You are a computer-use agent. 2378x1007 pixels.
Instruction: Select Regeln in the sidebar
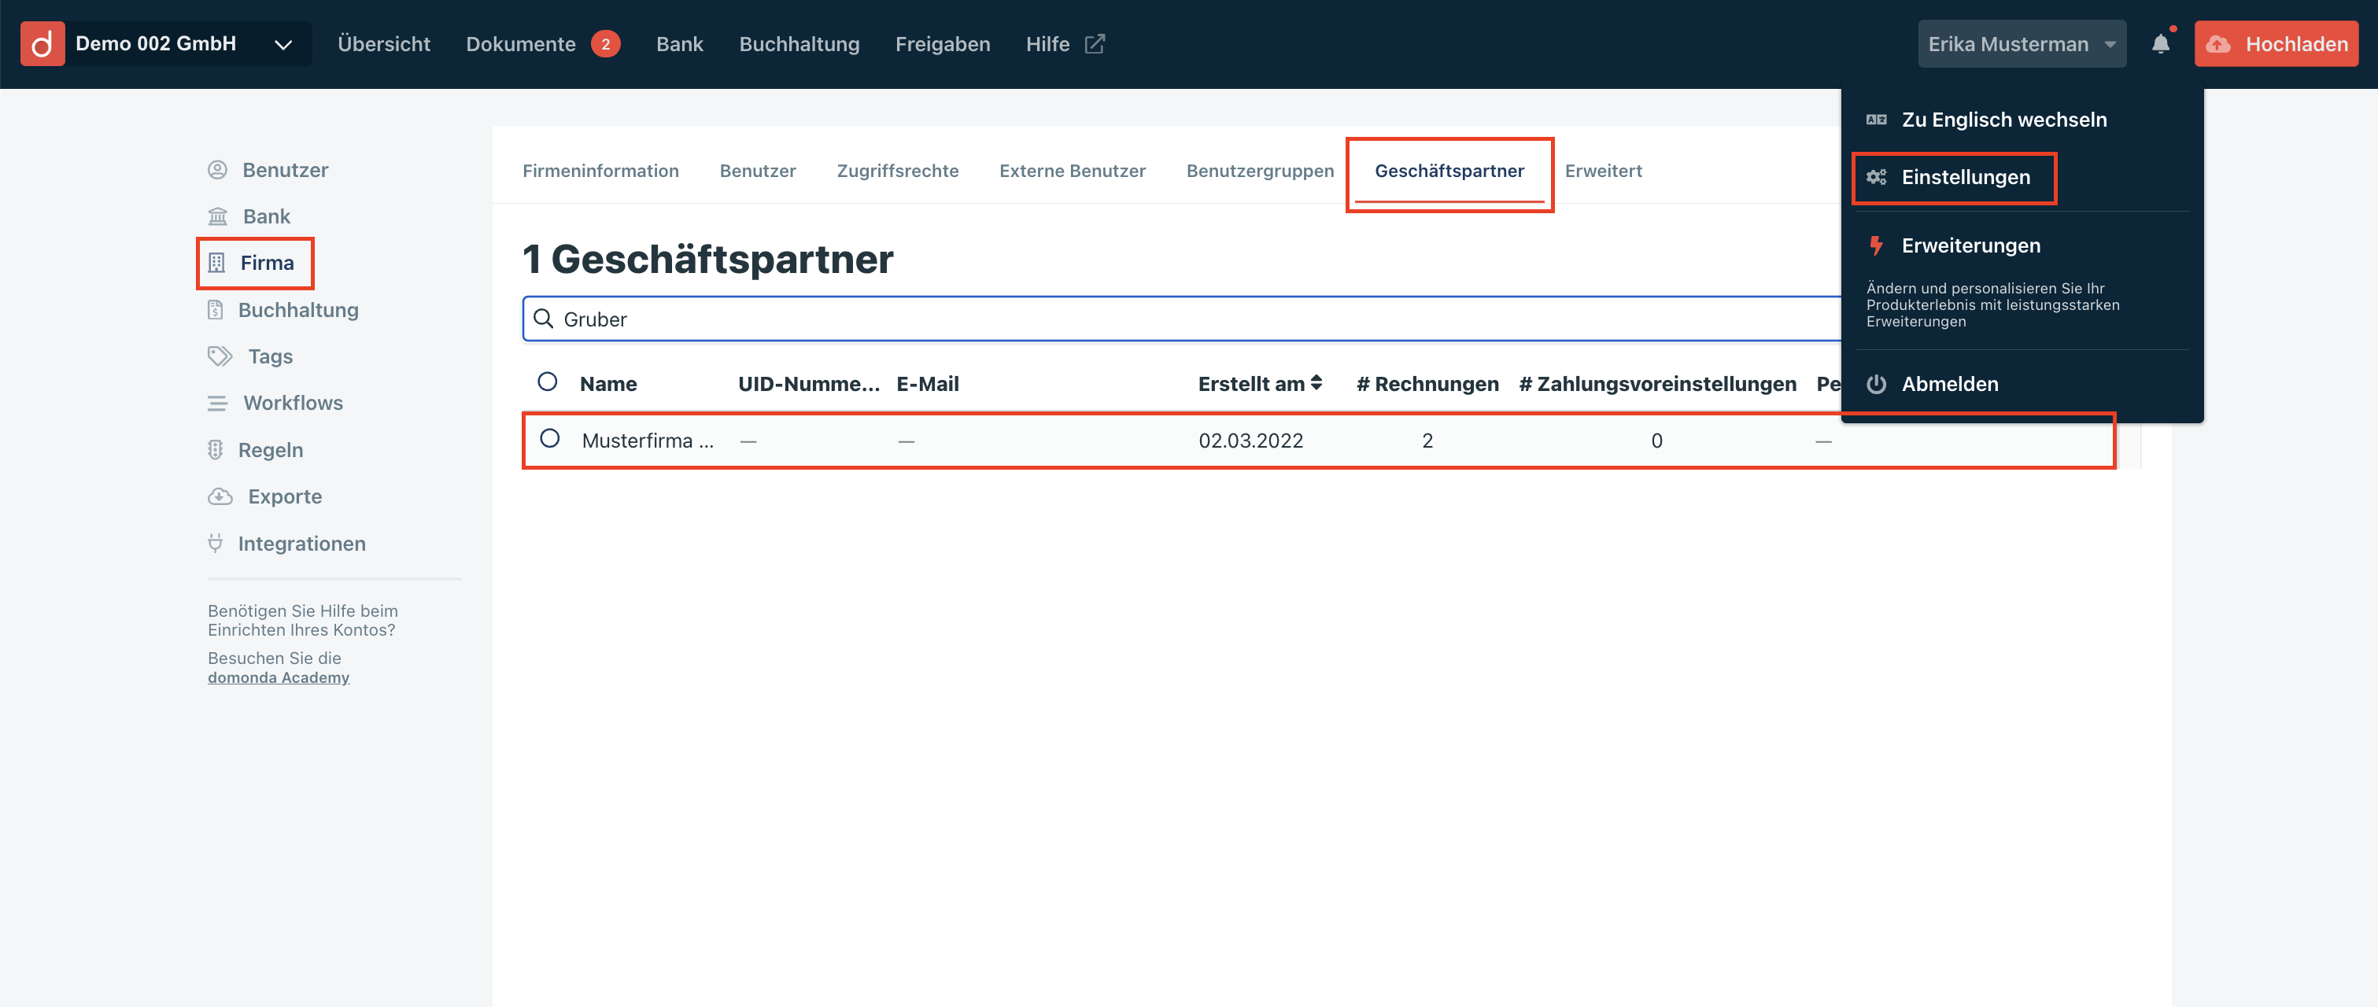[x=271, y=449]
